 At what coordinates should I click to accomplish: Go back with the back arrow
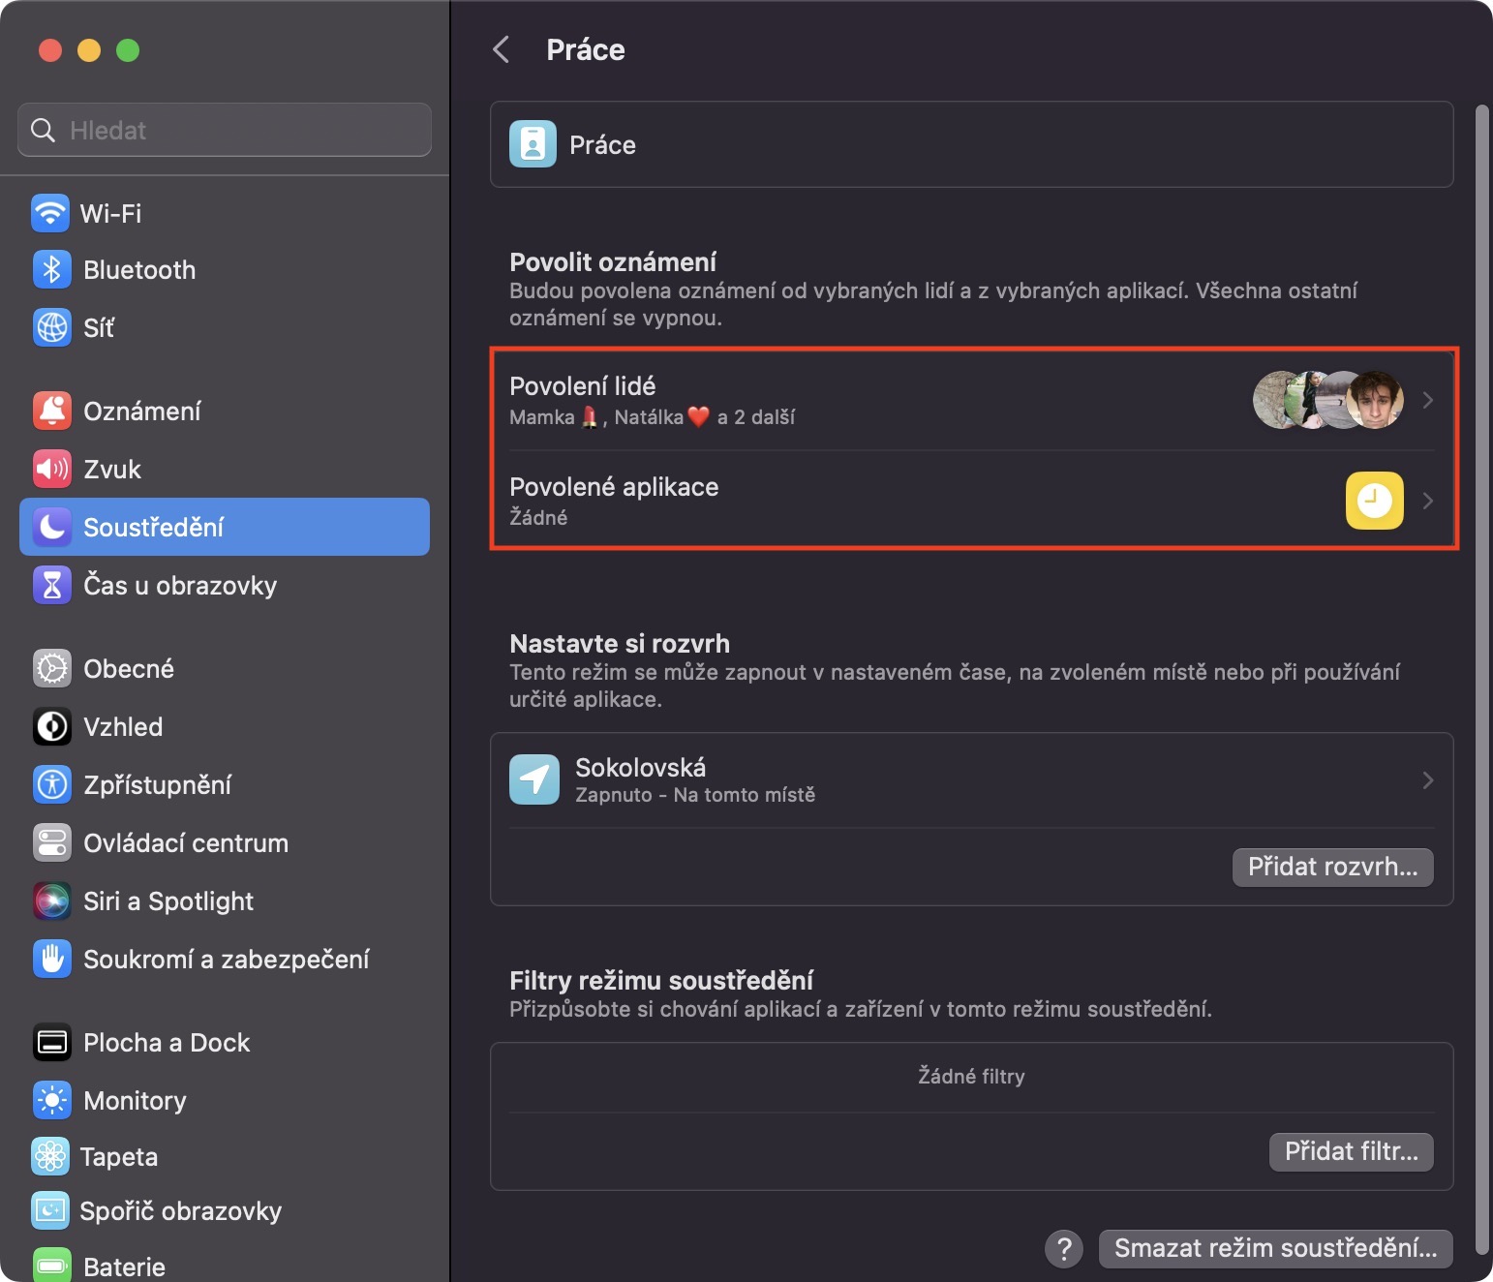point(502,49)
